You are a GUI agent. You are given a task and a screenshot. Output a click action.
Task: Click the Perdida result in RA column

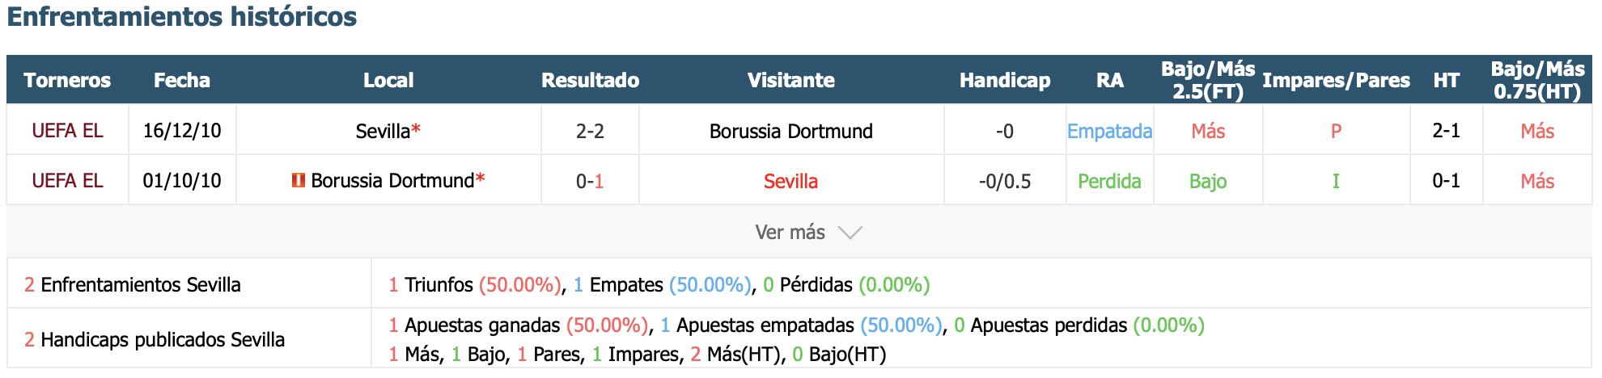(x=1109, y=181)
